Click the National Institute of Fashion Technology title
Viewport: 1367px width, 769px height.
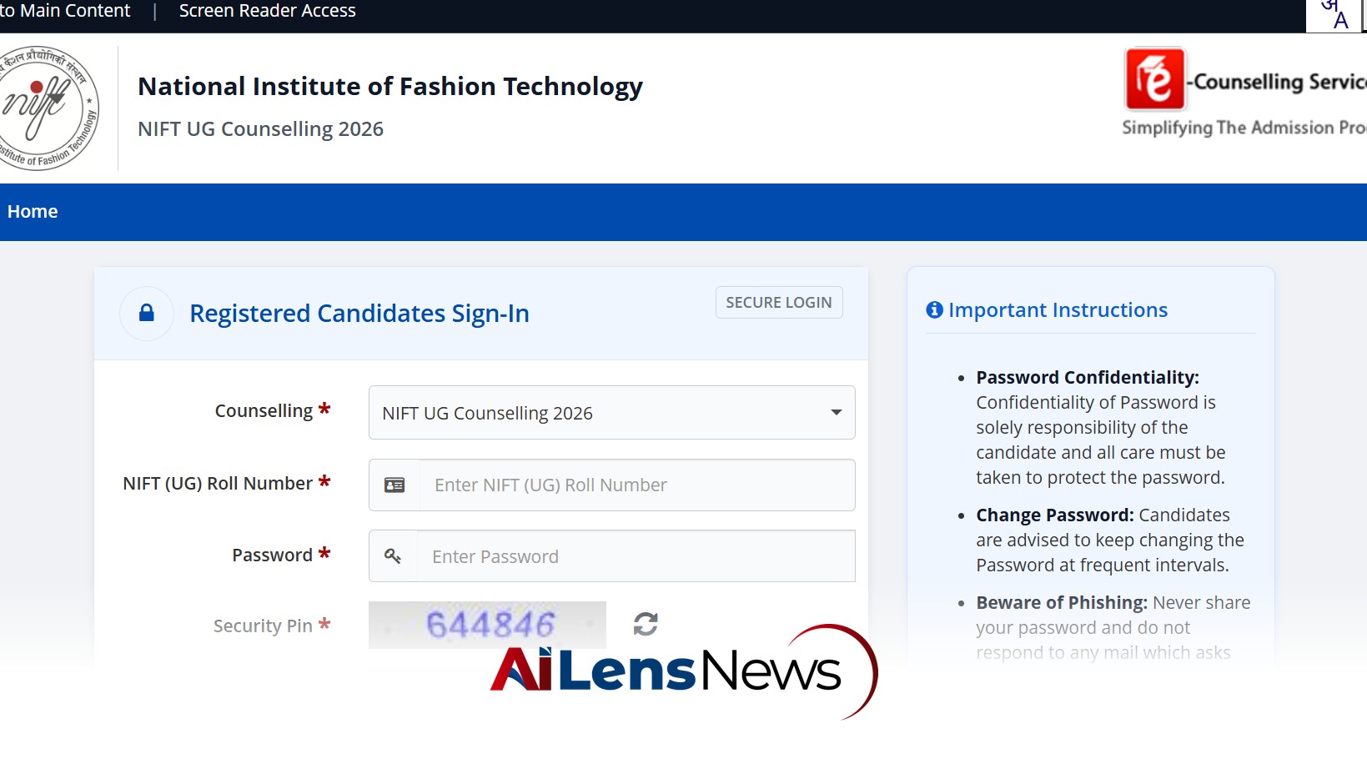click(390, 86)
